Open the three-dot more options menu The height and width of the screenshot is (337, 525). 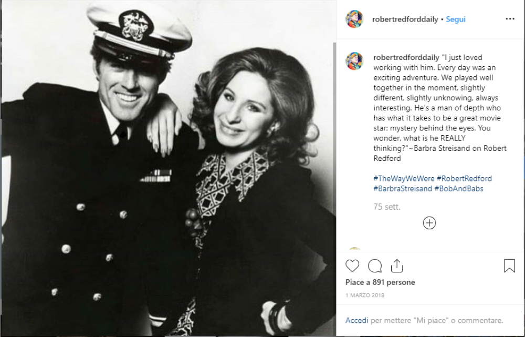510,19
